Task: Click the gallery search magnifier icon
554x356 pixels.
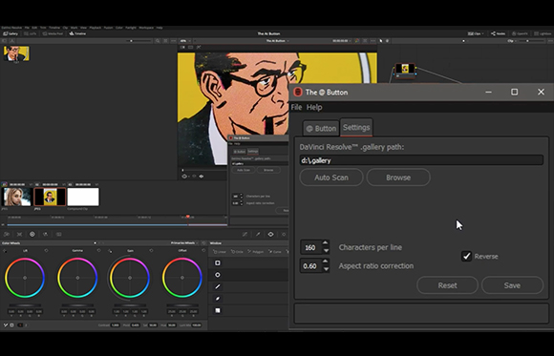Action: click(158, 41)
